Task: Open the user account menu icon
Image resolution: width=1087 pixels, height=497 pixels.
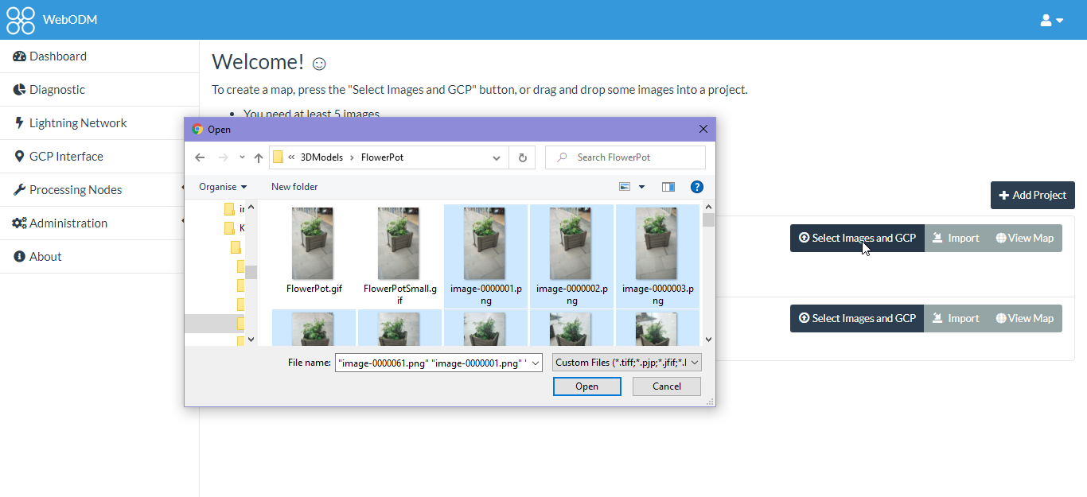Action: 1051,20
